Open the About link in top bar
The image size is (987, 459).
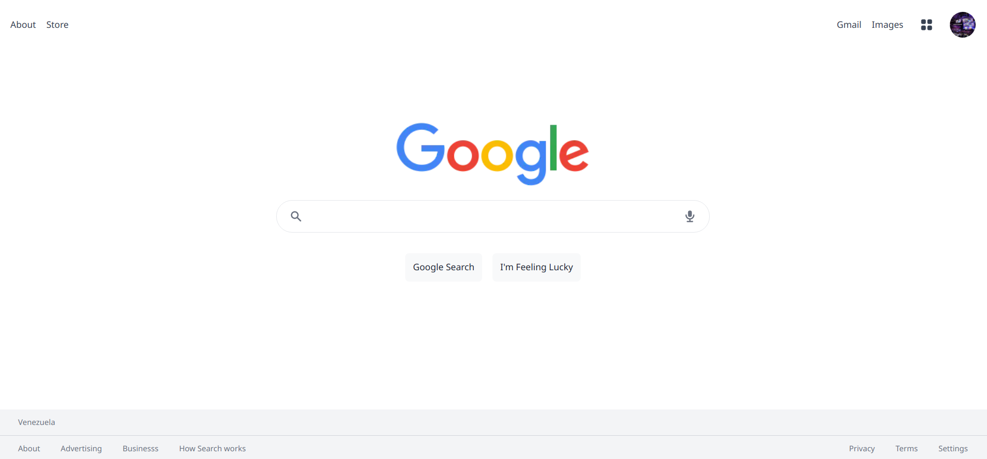pyautogui.click(x=23, y=25)
